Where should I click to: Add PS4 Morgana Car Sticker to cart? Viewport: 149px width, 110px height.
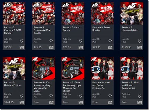click(x=51, y=102)
